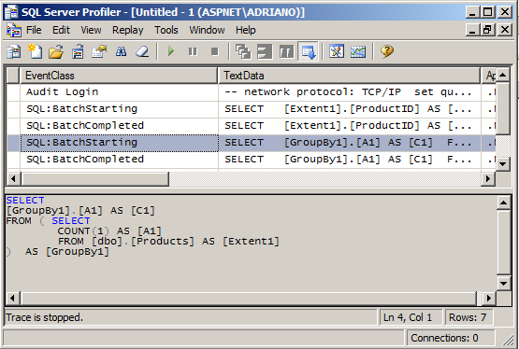Click the Find binoculars icon
The image size is (519, 349).
122,52
